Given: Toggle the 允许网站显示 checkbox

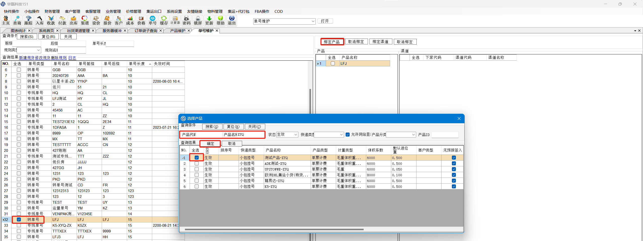Looking at the screenshot, I should pos(348,135).
